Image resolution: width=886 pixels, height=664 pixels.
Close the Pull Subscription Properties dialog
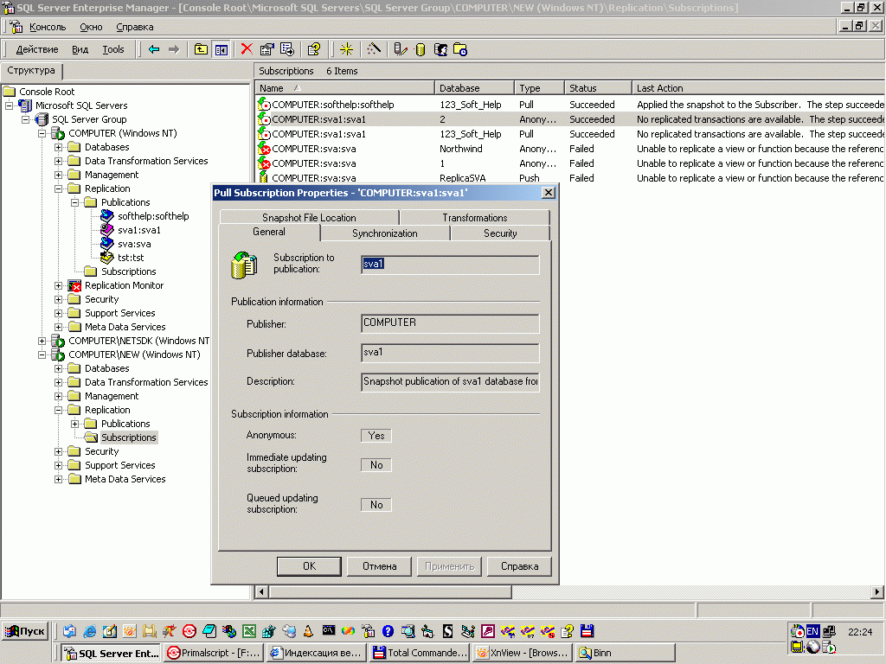coord(548,193)
